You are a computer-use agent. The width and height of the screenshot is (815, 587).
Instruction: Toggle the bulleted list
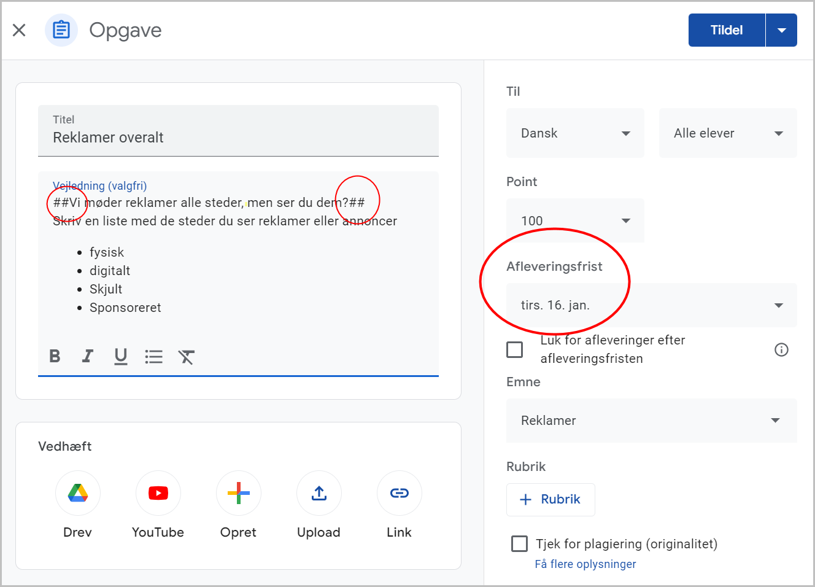pyautogui.click(x=154, y=356)
